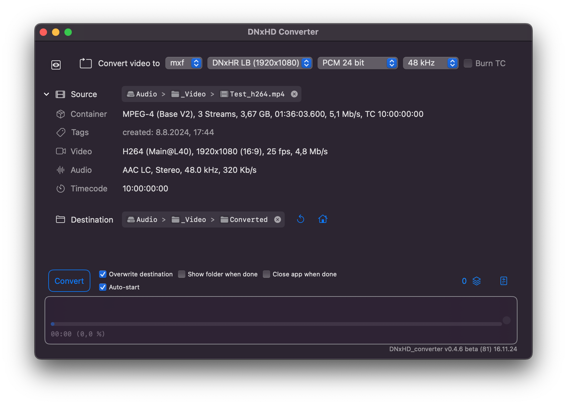Click the Container cube icon
This screenshot has height=405, width=567.
point(61,114)
